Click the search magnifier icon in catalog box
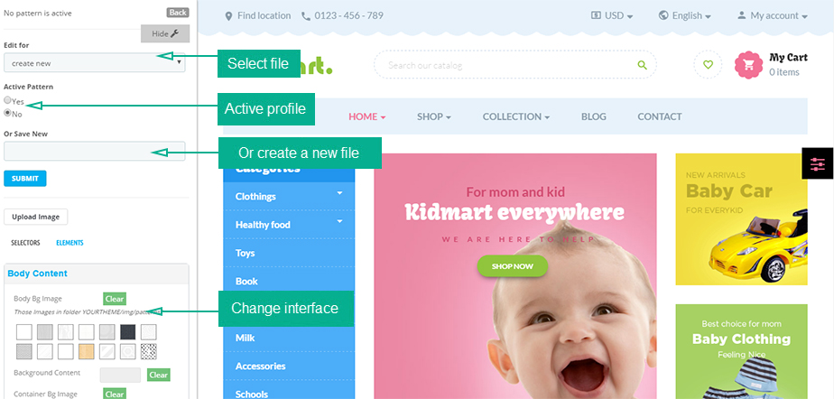 (642, 65)
